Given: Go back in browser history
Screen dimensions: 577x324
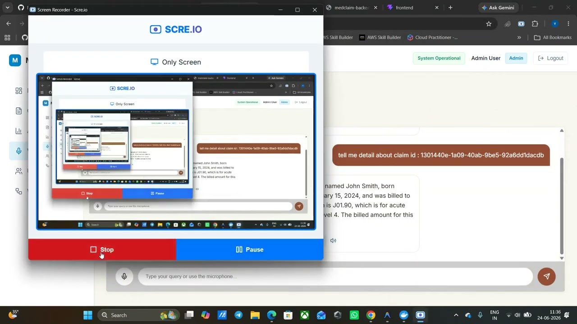Looking at the screenshot, I should pyautogui.click(x=9, y=23).
